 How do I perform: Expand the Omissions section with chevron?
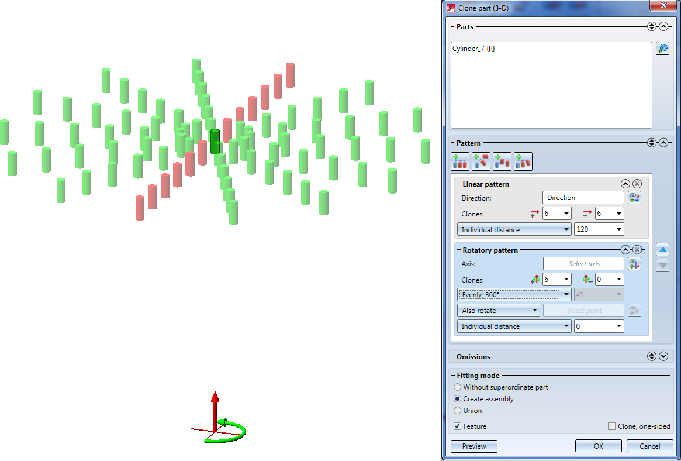tap(663, 357)
